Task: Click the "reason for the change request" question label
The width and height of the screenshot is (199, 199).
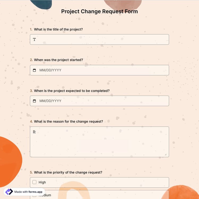Action: click(x=68, y=122)
